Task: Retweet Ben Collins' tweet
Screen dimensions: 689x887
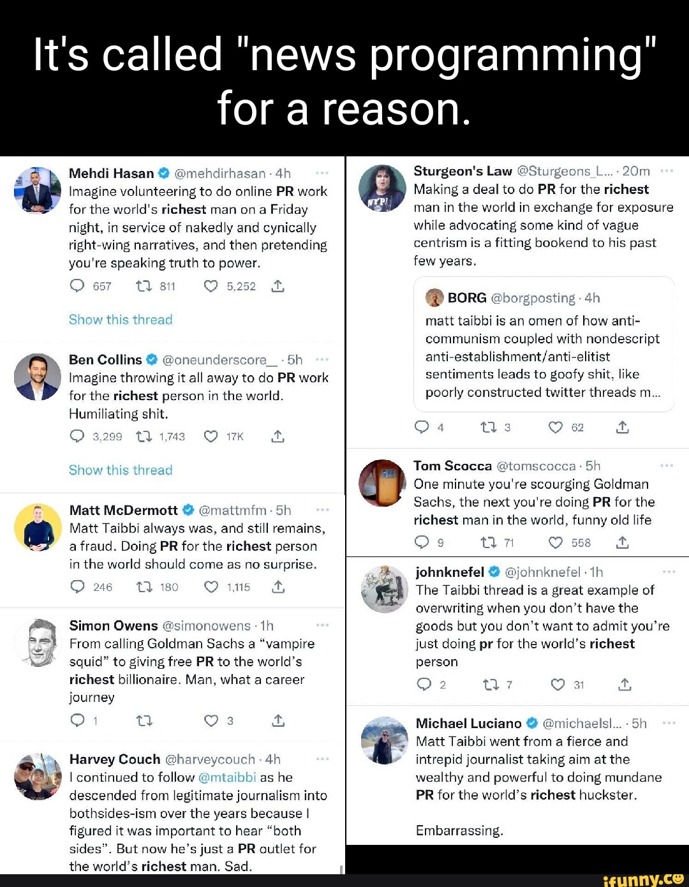Action: (144, 436)
